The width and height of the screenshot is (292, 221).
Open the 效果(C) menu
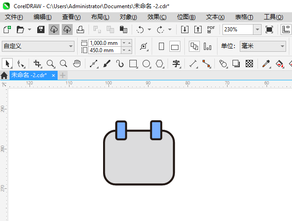pyautogui.click(x=157, y=17)
